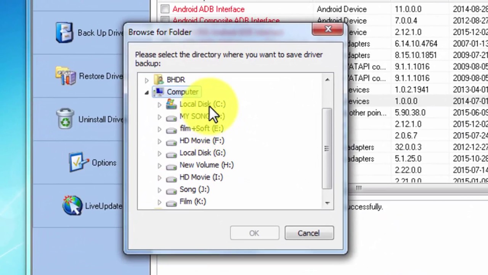488x275 pixels.
Task: Expand HD Movie (F:) node
Action: coord(159,141)
